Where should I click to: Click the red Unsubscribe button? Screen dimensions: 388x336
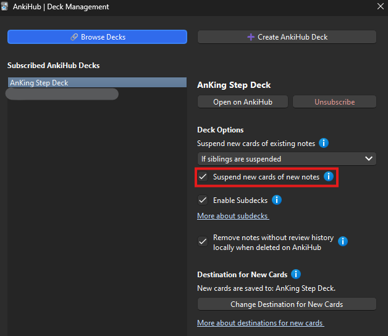(x=334, y=102)
